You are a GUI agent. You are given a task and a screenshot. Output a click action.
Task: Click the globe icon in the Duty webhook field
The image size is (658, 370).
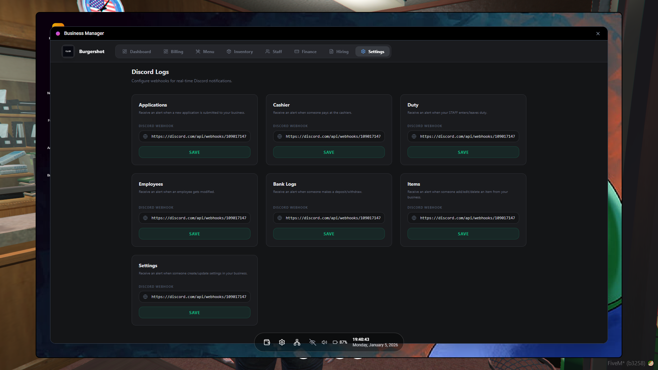(414, 136)
